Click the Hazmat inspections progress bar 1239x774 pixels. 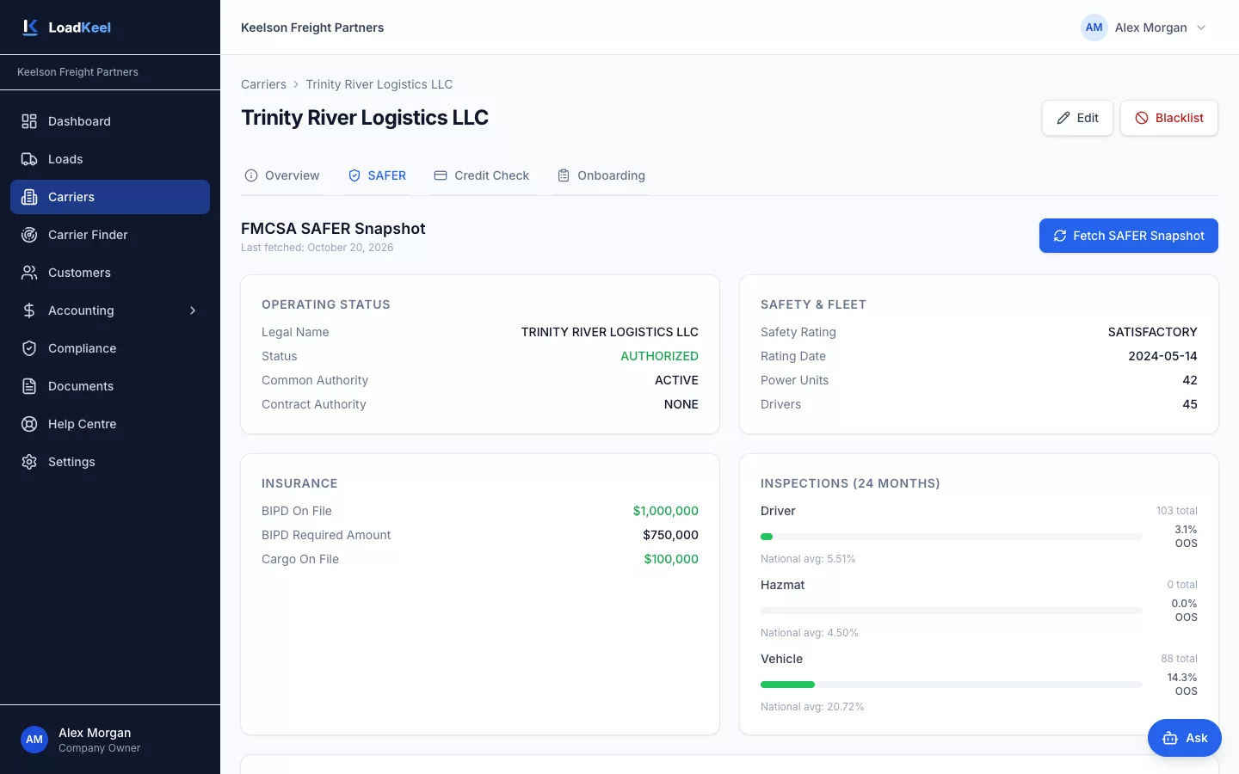[952, 611]
